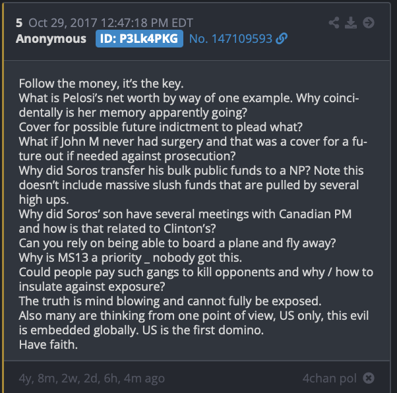
Task: Download this post using the download icon
Action: [x=351, y=23]
